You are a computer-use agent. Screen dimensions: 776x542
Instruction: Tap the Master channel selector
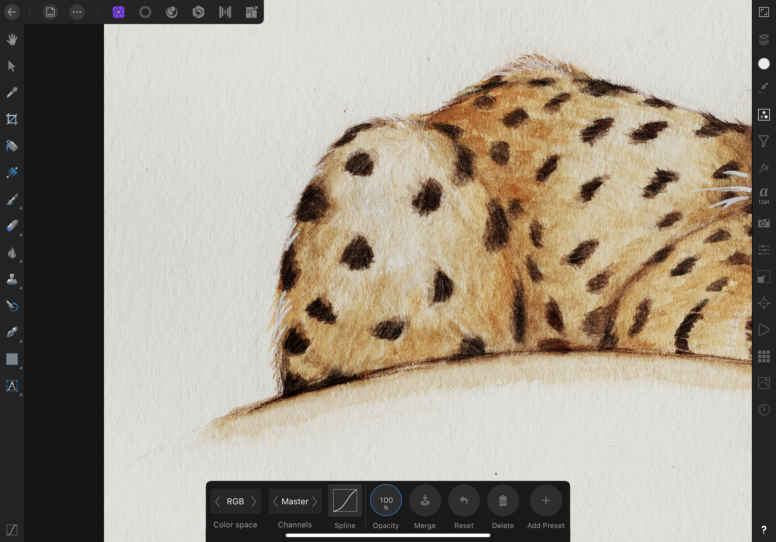point(295,501)
